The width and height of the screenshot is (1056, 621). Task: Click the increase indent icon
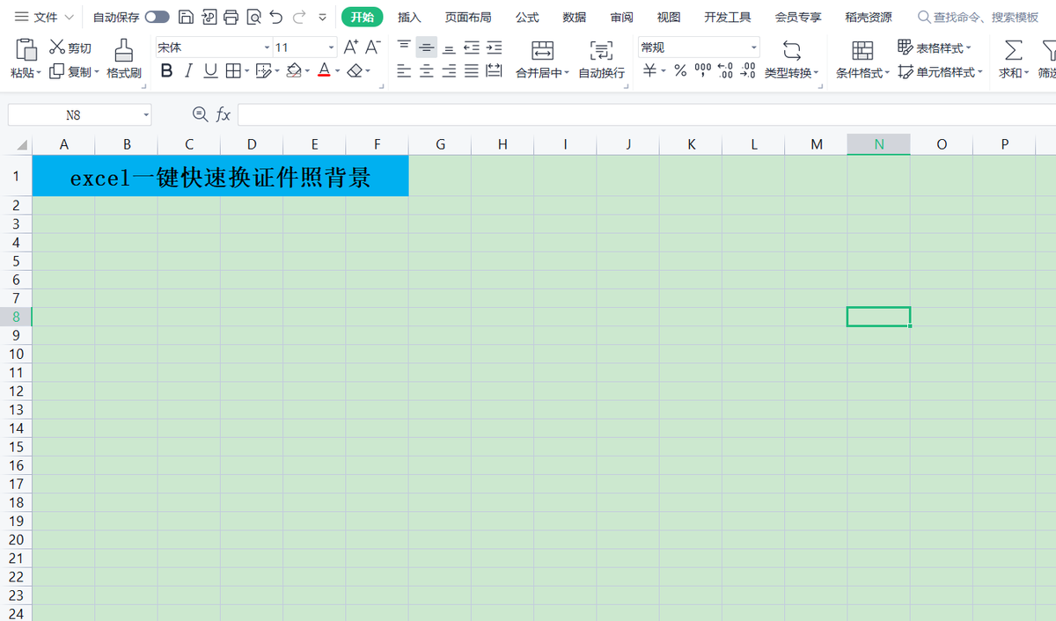click(x=495, y=47)
